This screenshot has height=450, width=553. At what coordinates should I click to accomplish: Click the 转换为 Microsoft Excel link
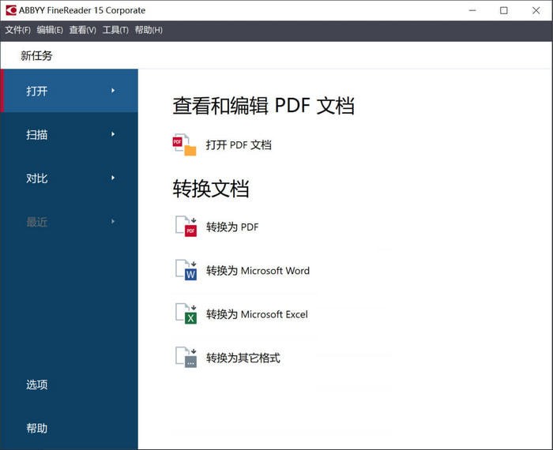257,314
